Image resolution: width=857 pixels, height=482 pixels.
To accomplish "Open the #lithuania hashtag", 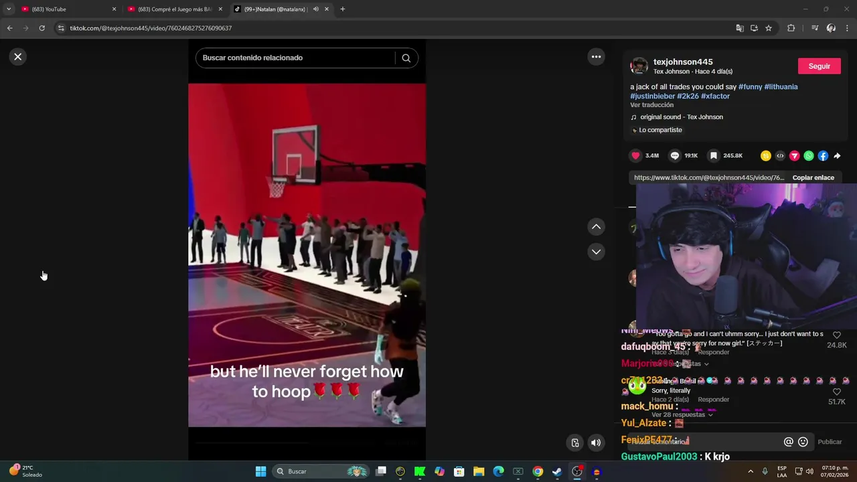I will coord(781,87).
